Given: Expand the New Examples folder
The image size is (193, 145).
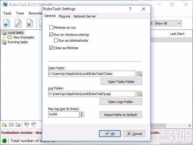Looking at the screenshot, I should point(4,37).
